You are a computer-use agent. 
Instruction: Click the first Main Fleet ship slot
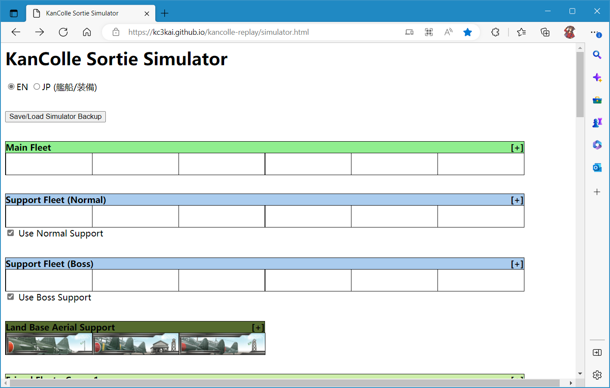[x=49, y=164]
